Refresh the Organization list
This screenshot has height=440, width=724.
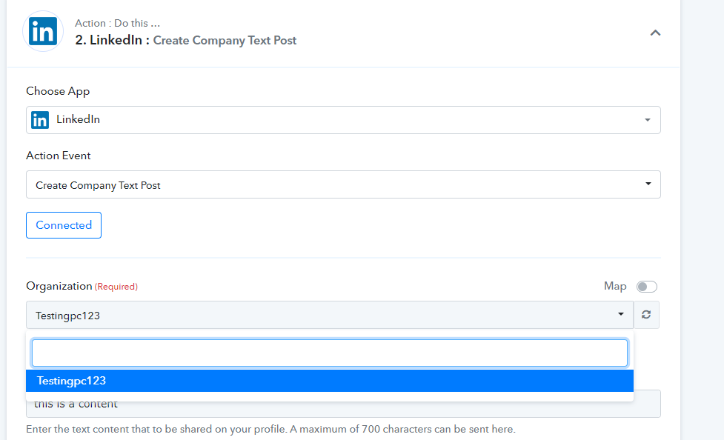(646, 315)
